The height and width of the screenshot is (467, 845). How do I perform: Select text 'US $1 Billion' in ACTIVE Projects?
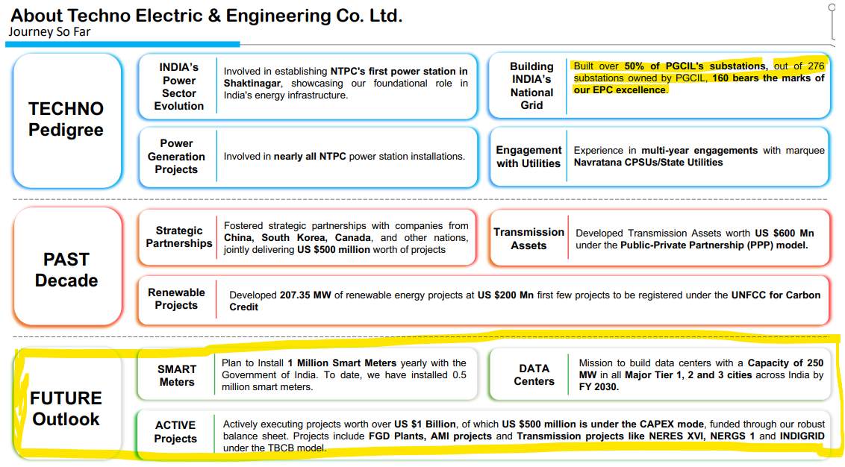(x=425, y=424)
